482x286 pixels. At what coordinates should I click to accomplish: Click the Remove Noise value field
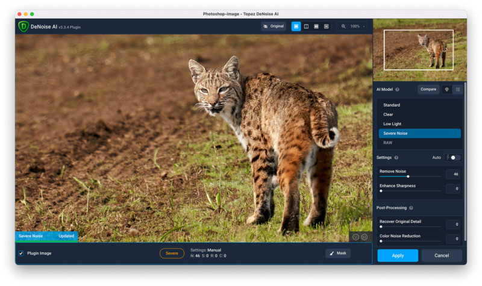click(x=453, y=174)
